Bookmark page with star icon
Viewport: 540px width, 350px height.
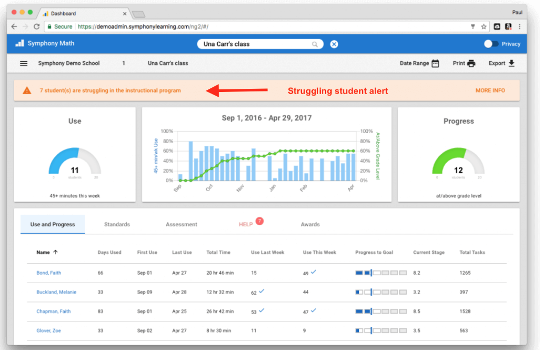click(483, 27)
